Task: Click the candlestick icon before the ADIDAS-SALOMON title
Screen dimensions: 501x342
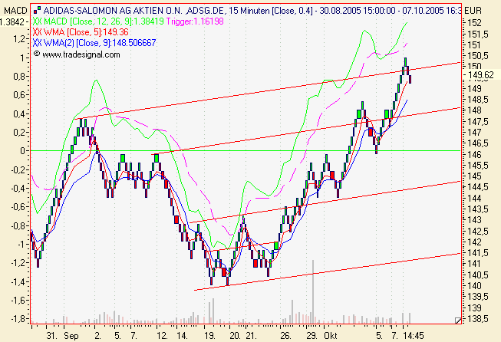Action: coord(37,11)
